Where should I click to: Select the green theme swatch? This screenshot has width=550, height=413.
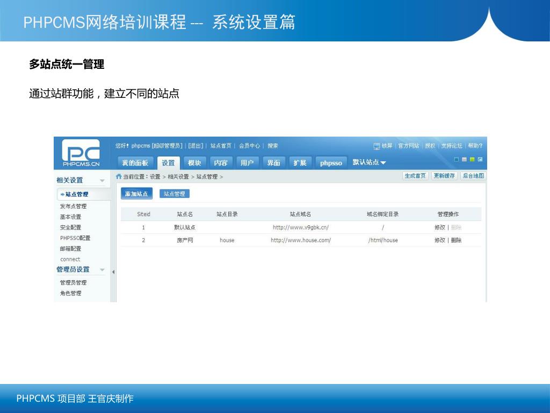472,159
